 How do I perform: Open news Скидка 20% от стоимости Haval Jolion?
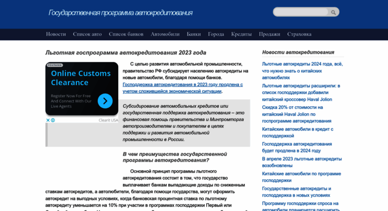[x=297, y=114]
